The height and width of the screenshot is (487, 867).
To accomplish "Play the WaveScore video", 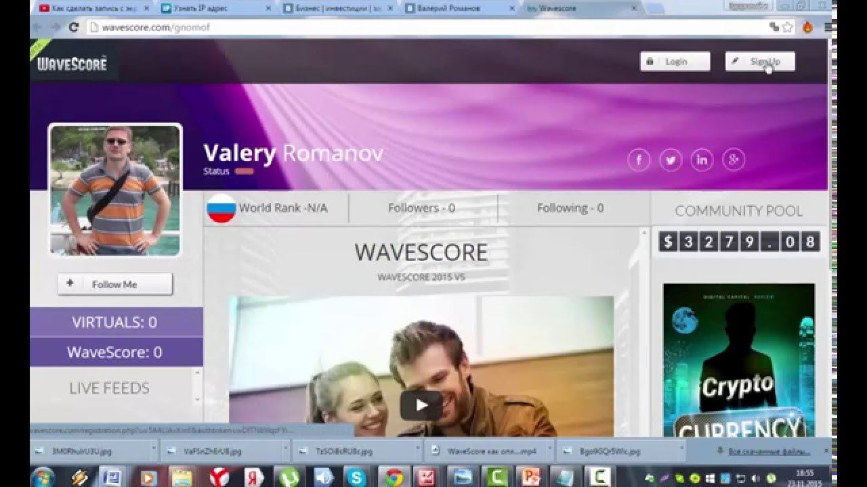I will [421, 404].
